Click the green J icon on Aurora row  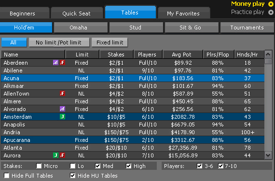click(x=55, y=155)
